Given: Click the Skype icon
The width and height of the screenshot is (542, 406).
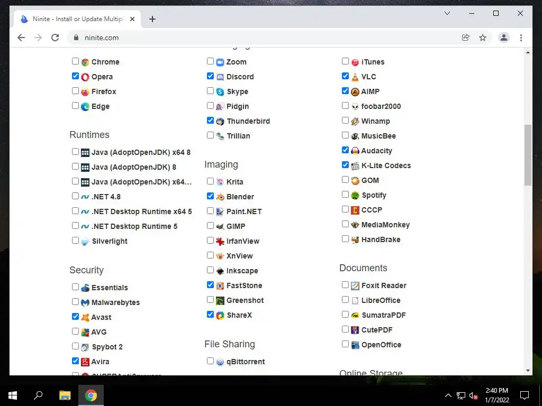Looking at the screenshot, I should pyautogui.click(x=220, y=92).
